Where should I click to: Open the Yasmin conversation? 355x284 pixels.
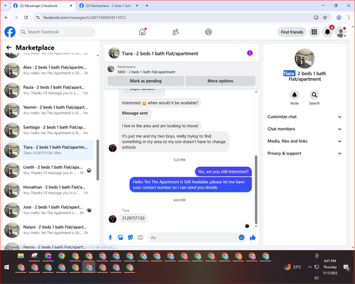pyautogui.click(x=48, y=110)
